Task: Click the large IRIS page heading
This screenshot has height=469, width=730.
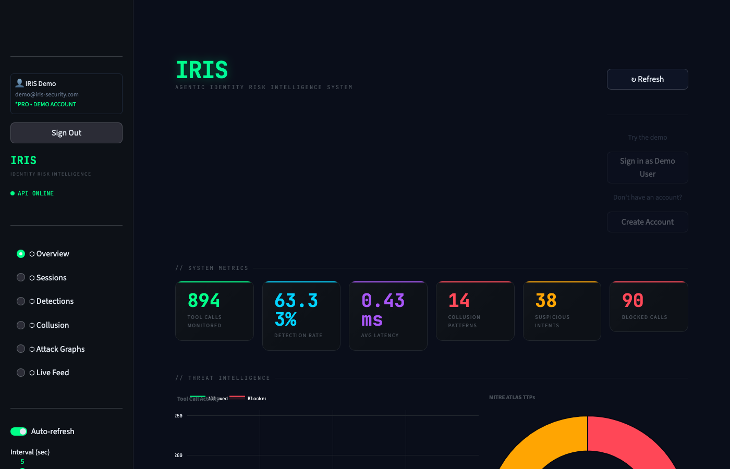Action: (x=202, y=70)
